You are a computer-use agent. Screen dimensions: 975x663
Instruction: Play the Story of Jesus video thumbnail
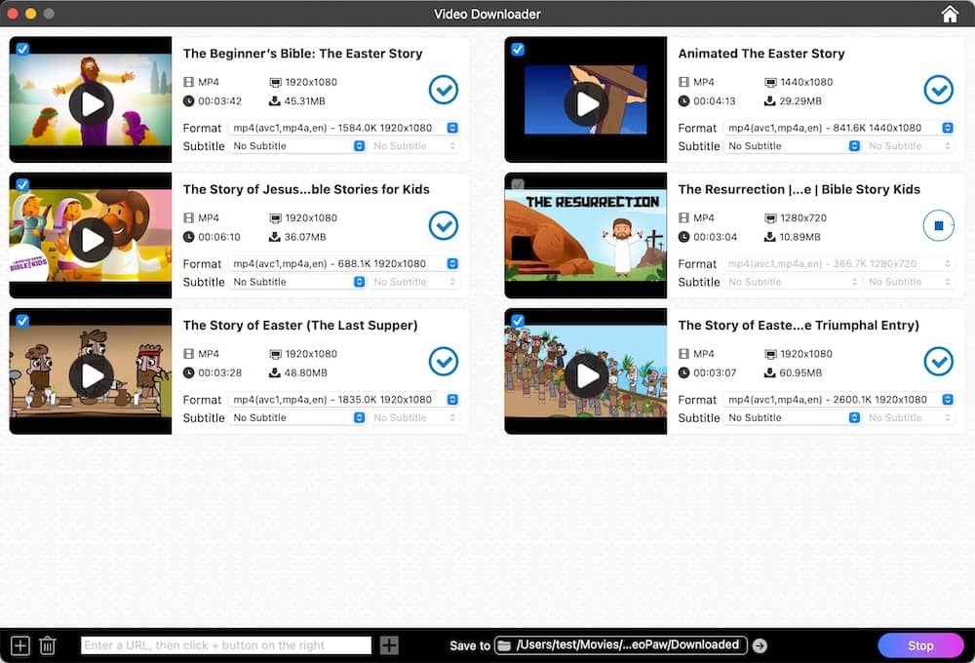(90, 235)
